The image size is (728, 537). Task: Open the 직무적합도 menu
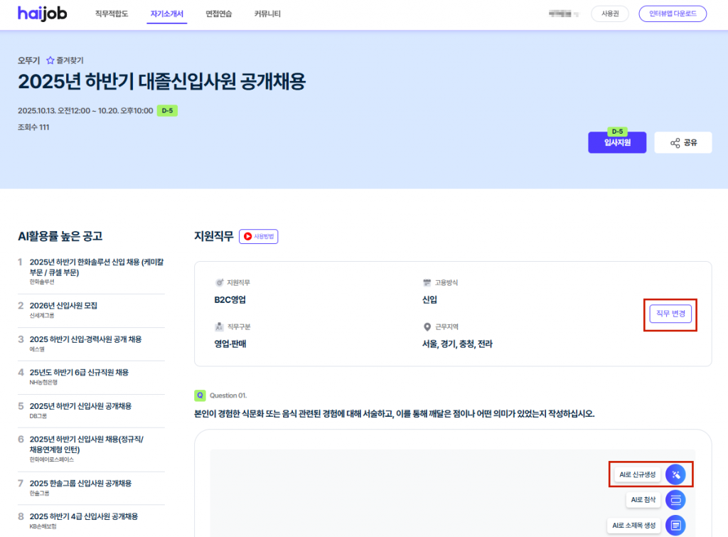click(112, 14)
